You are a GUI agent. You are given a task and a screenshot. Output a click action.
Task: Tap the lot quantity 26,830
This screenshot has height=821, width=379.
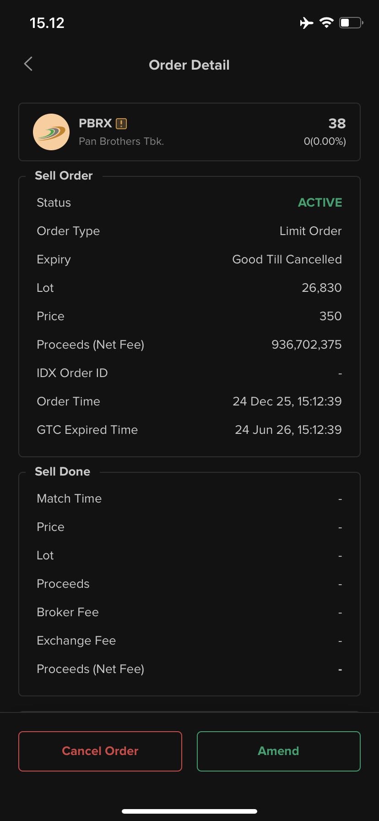(x=321, y=288)
